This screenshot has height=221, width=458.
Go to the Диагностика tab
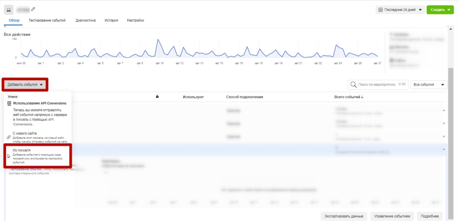pos(85,20)
